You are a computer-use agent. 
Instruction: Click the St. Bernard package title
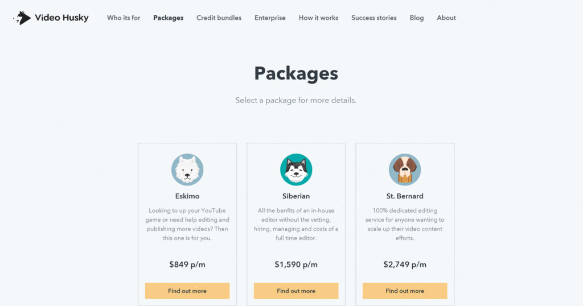tap(405, 196)
